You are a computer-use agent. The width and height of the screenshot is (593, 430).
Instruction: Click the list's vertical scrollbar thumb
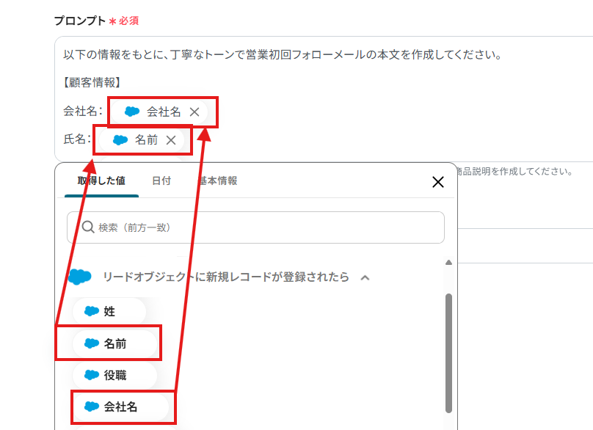pos(448,352)
